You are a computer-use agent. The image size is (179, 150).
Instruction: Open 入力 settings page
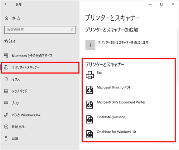(15, 103)
